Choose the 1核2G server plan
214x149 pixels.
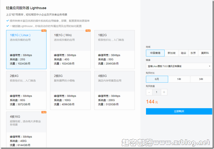point(114,50)
